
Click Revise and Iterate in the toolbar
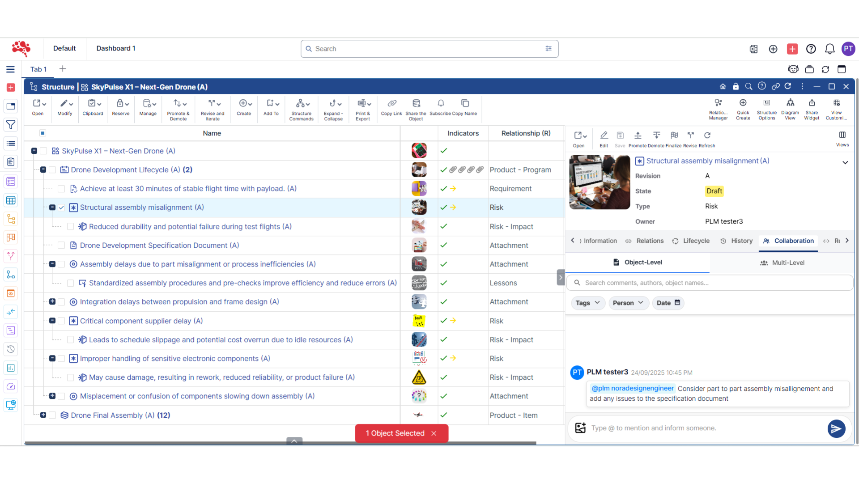212,109
